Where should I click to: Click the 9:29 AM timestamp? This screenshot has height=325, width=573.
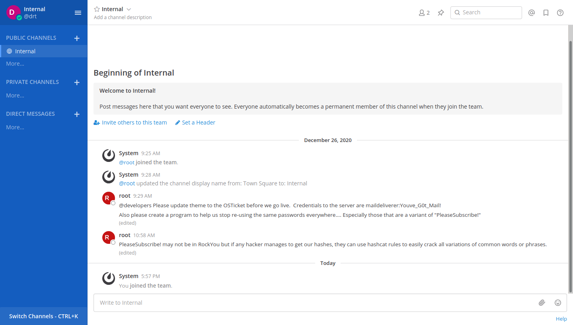142,196
